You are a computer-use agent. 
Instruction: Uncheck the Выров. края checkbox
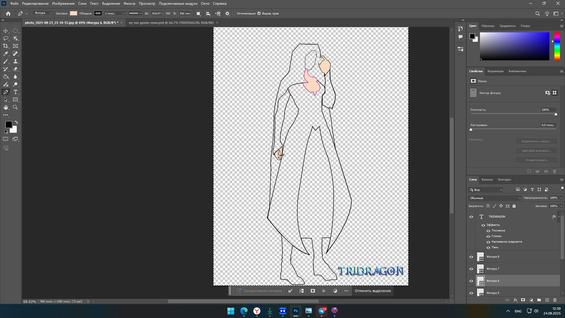(259, 14)
